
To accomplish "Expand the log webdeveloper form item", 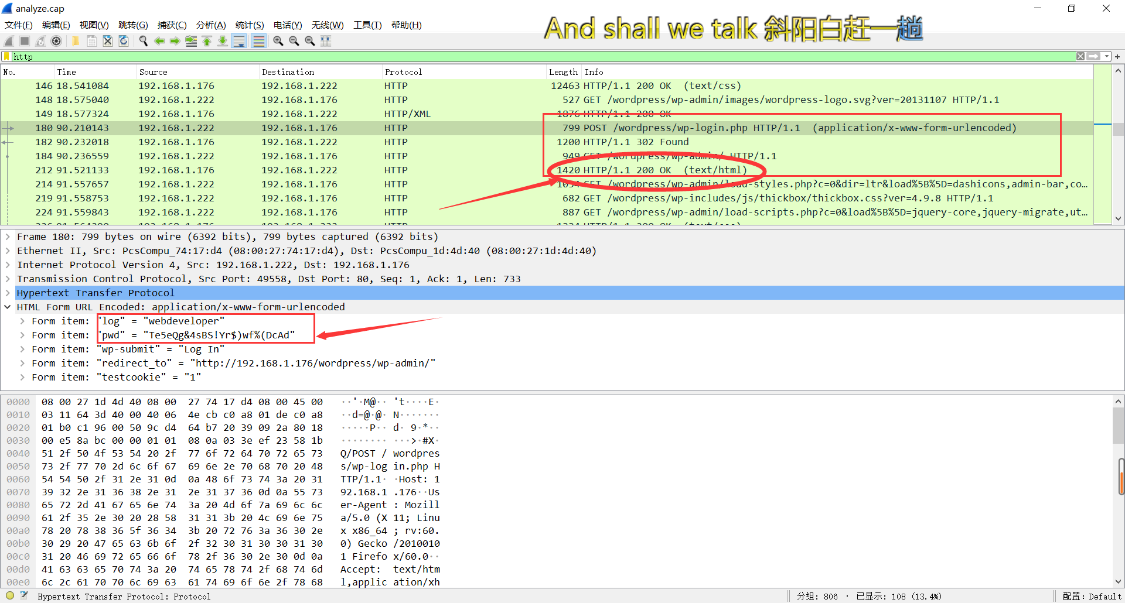I will coord(22,321).
